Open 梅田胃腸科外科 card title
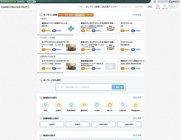 (x=87, y=61)
